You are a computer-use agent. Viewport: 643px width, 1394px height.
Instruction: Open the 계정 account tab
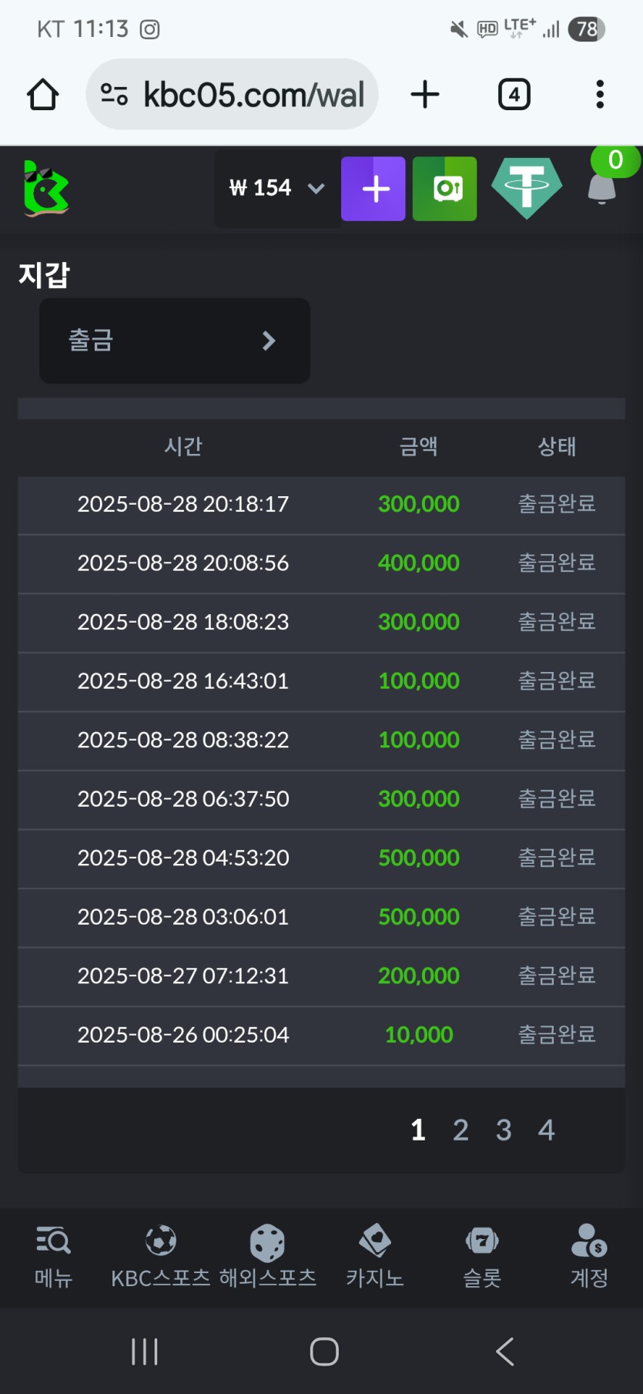point(589,1256)
